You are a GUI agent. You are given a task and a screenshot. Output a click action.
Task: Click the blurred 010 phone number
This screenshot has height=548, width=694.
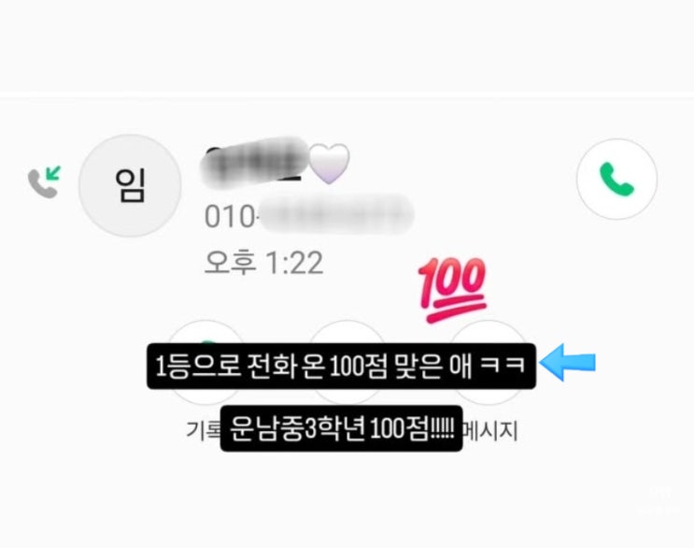(x=309, y=216)
